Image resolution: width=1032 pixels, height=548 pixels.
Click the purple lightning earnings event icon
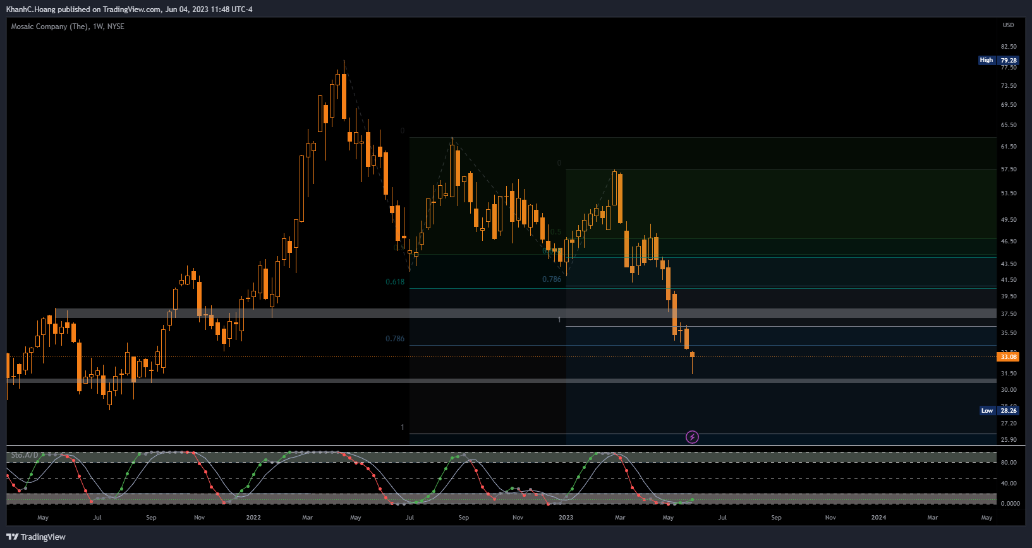point(692,437)
